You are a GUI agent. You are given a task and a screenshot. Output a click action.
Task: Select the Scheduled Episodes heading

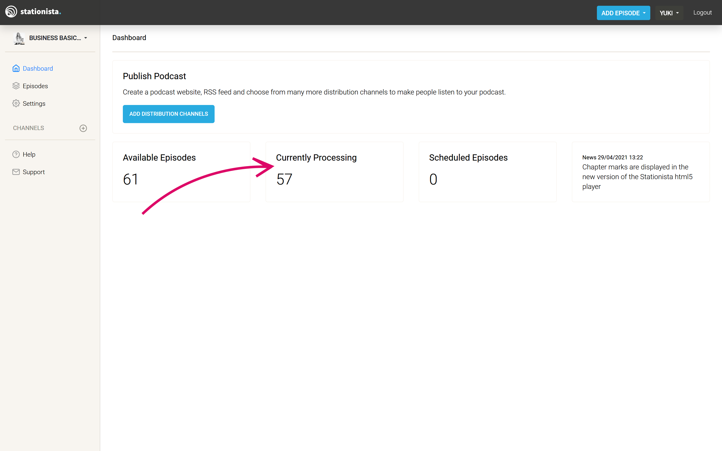click(x=468, y=158)
